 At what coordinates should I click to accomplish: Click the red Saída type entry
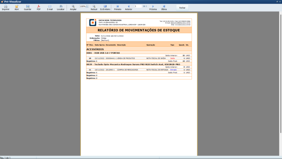point(173,58)
